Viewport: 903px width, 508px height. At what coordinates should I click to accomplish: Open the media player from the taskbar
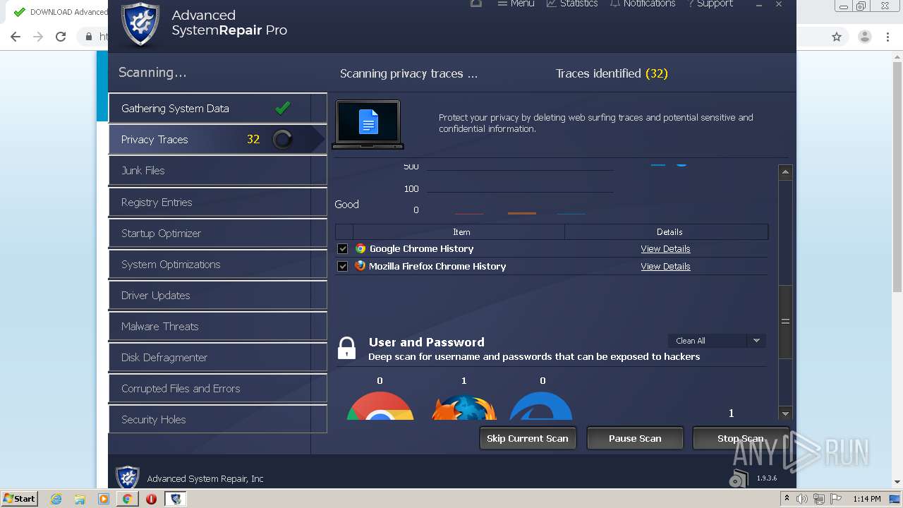pyautogui.click(x=104, y=499)
